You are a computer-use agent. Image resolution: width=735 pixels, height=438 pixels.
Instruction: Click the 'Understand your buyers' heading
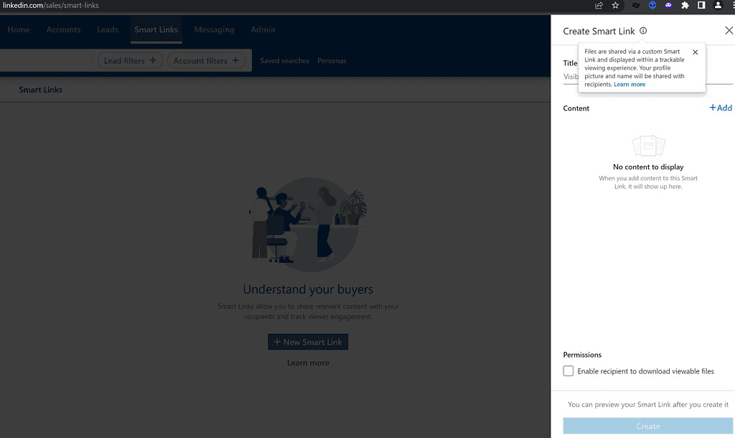tap(308, 289)
